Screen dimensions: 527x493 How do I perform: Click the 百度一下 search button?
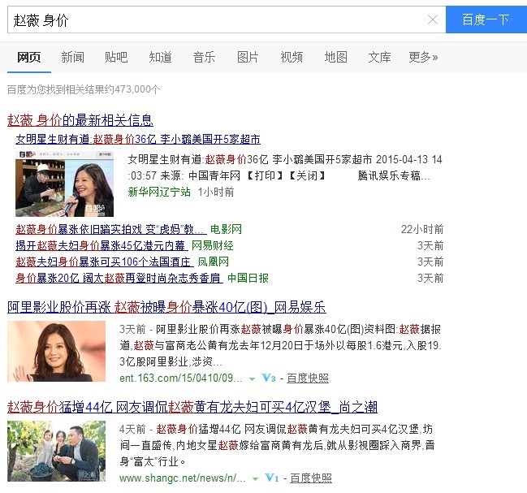486,19
